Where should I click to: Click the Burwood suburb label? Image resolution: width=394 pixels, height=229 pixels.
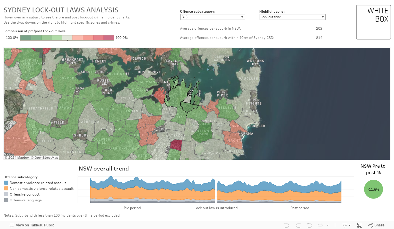(x=66, y=107)
